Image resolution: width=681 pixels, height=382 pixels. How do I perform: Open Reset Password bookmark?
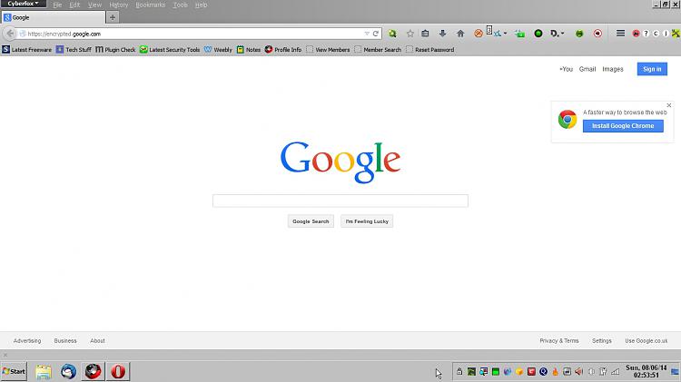[x=430, y=50]
